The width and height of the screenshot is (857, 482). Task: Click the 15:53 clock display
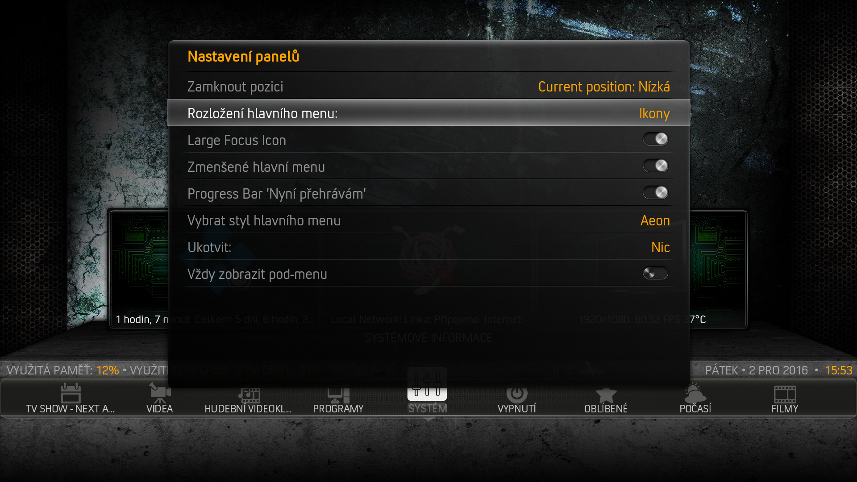[839, 370]
